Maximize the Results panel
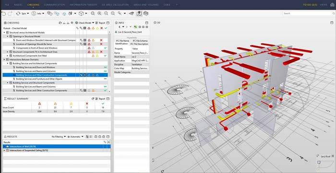336x173 pixels. point(108,137)
